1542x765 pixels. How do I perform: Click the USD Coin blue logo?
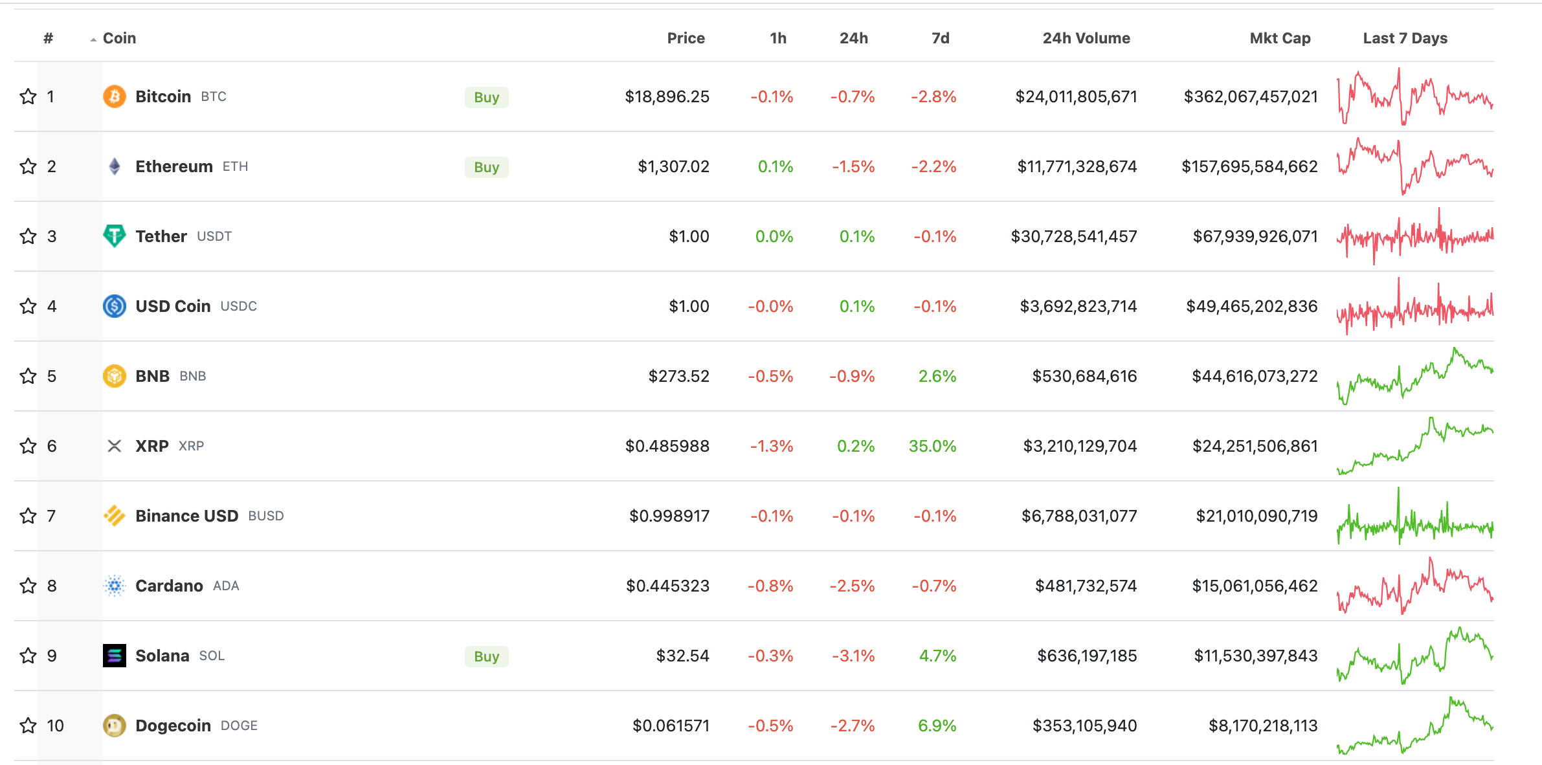pyautogui.click(x=115, y=306)
